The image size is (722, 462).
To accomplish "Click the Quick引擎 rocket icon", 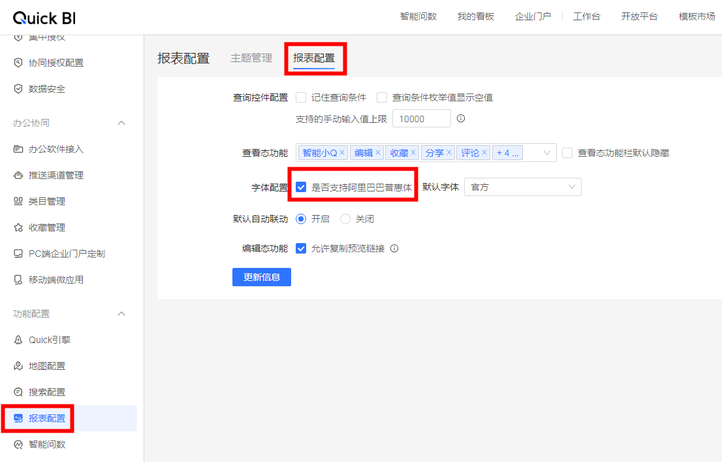I will [18, 340].
